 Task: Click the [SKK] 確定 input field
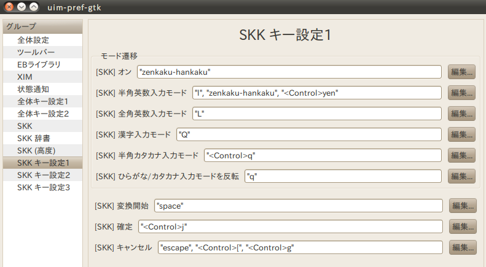tap(290, 226)
